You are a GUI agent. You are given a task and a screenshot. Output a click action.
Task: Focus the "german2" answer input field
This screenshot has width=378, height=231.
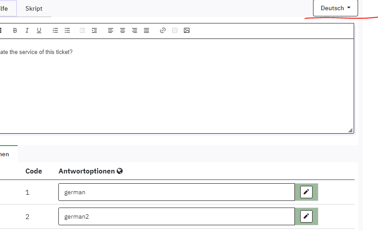[x=176, y=216]
